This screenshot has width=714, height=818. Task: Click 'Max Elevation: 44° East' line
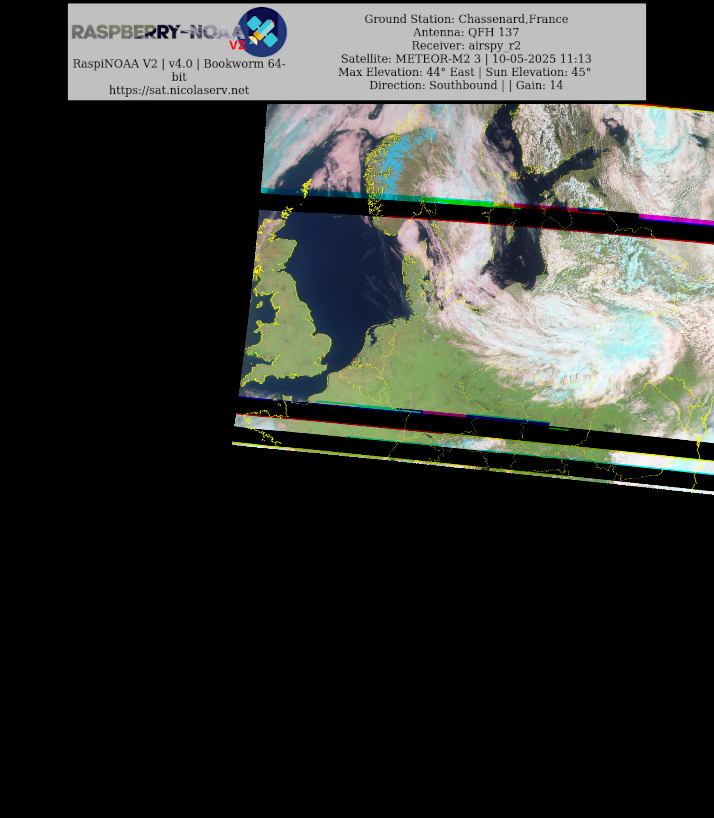(465, 72)
